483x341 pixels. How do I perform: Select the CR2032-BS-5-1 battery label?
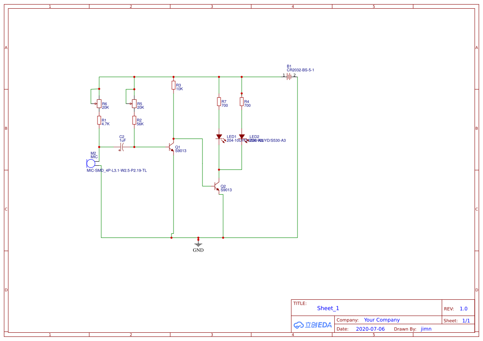pyautogui.click(x=300, y=70)
